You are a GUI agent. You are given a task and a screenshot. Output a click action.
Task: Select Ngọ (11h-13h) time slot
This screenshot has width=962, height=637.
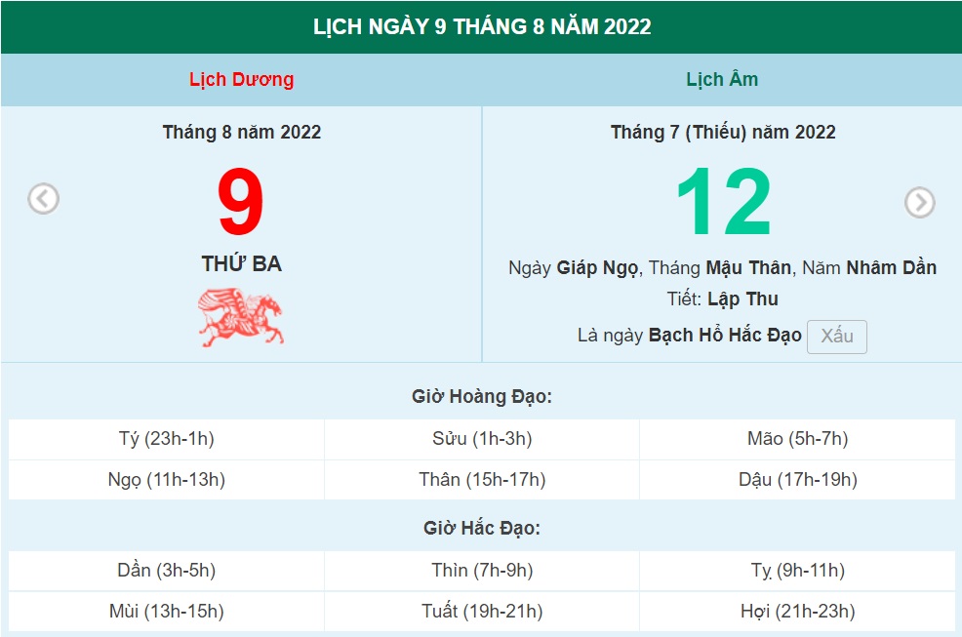(164, 479)
